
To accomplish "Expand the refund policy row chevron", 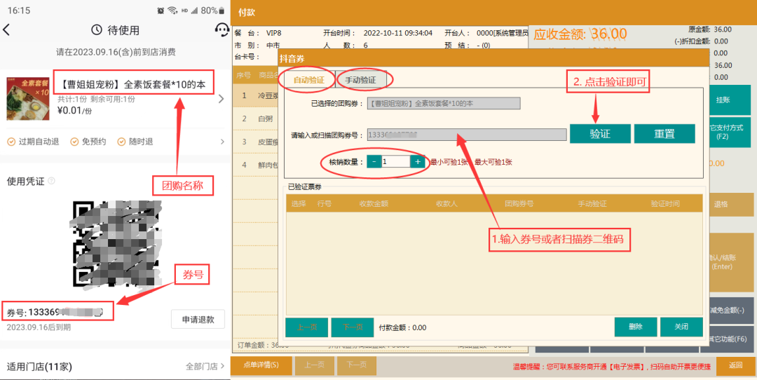I will pos(223,142).
